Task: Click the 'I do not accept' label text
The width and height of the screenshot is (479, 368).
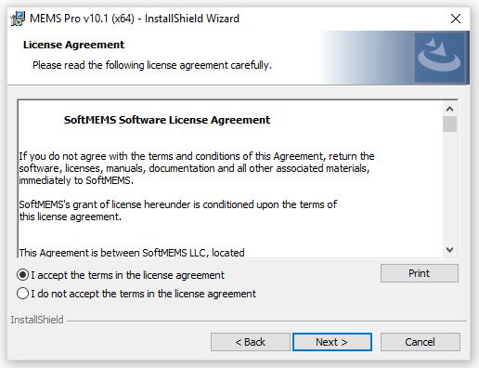Action: (143, 294)
